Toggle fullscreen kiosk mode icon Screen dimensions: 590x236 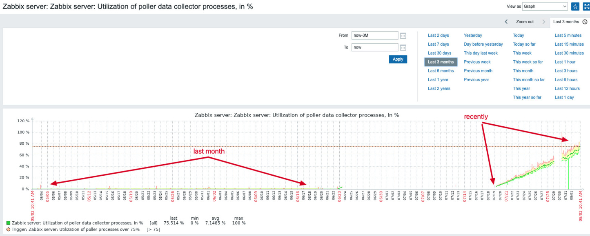[x=586, y=7]
